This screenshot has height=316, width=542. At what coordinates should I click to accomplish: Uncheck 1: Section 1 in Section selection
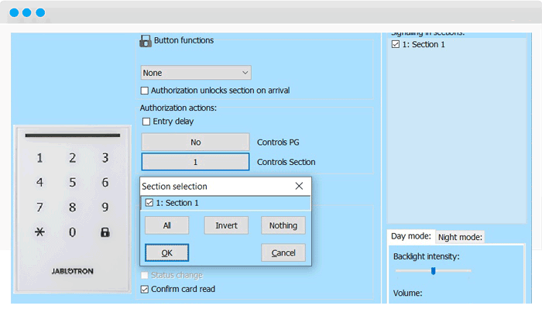click(x=149, y=203)
